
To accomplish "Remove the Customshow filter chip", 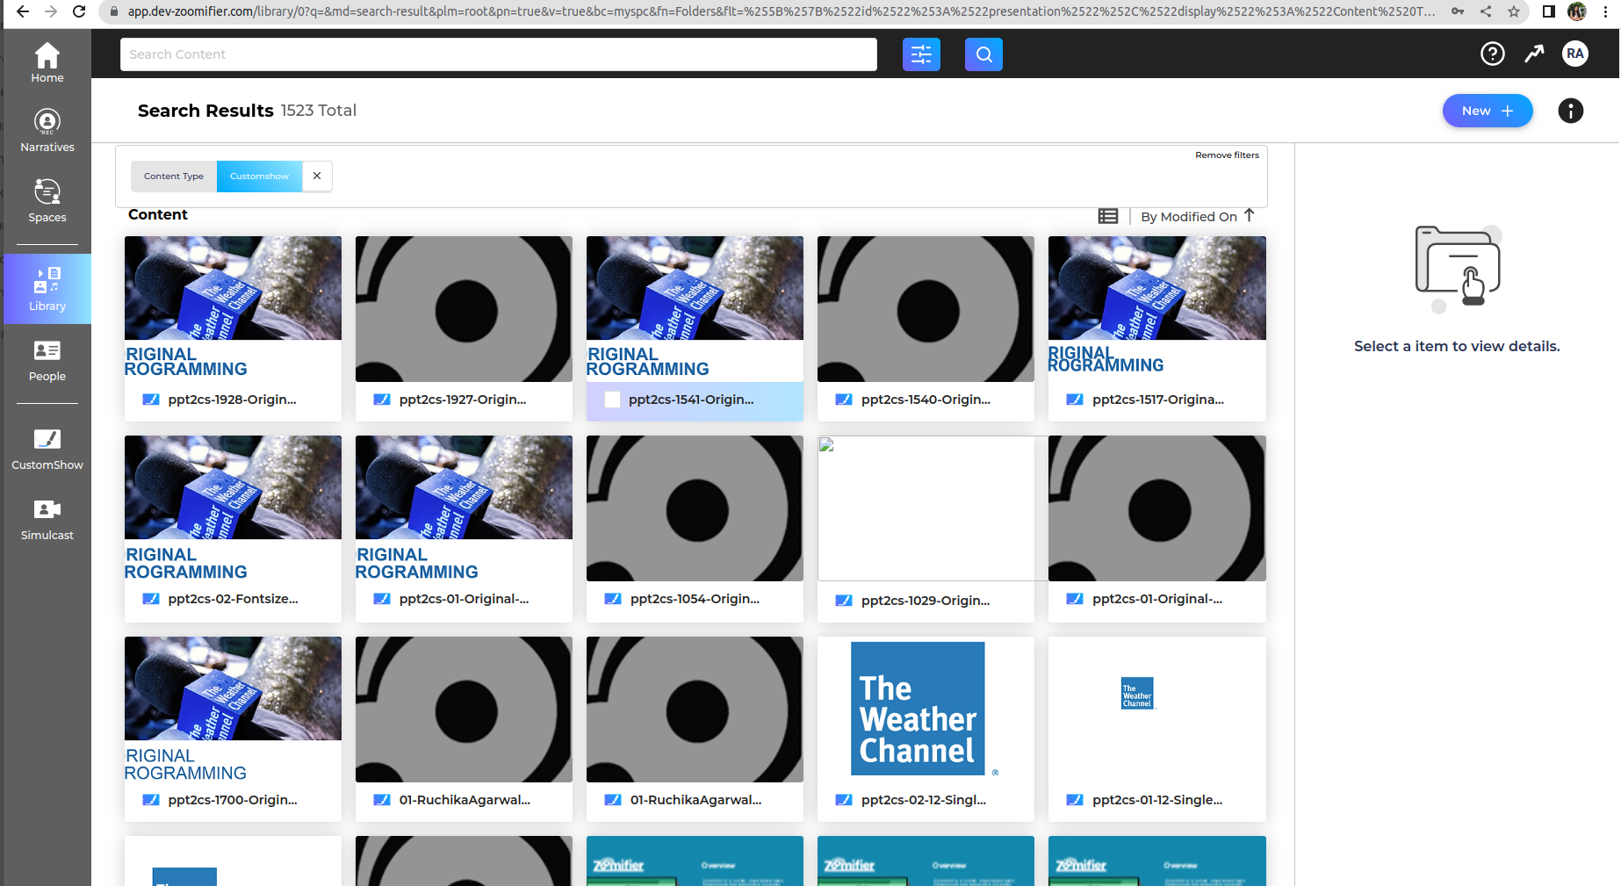I will tap(317, 176).
